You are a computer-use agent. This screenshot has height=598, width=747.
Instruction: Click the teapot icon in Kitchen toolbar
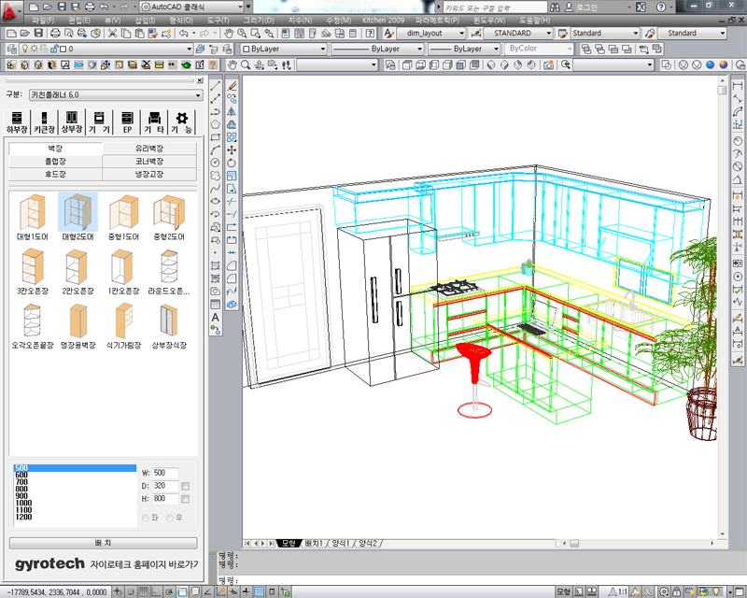click(186, 64)
